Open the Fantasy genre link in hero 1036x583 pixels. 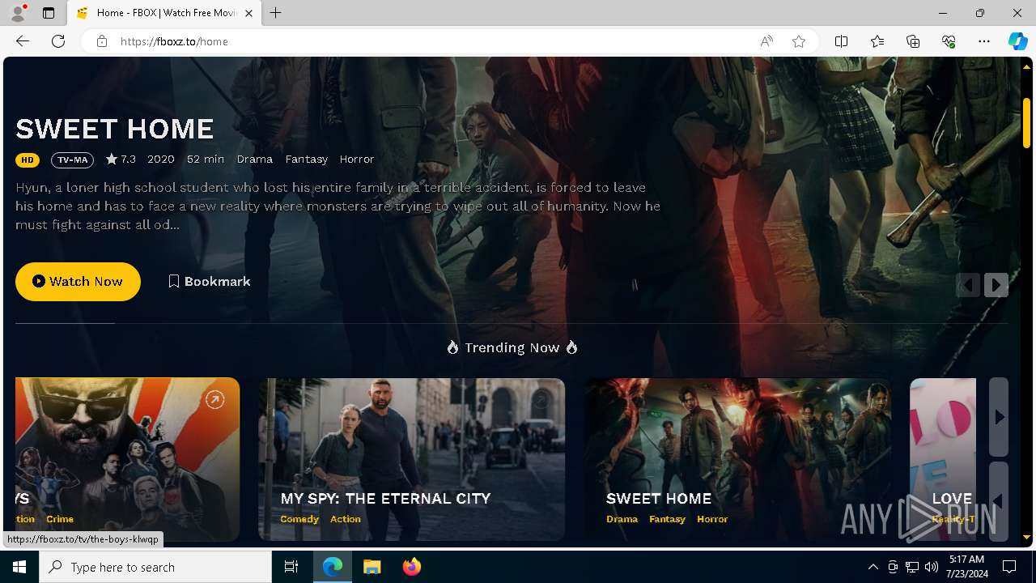tap(307, 160)
